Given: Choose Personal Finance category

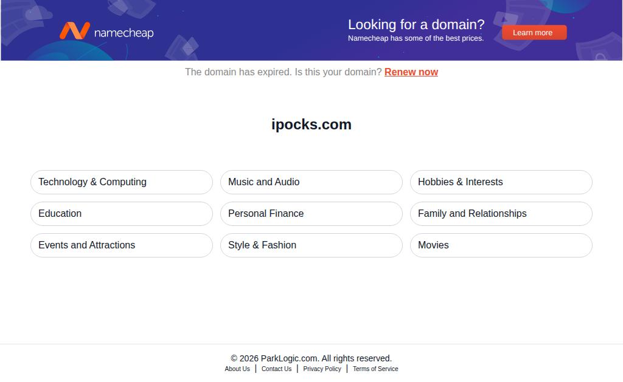Looking at the screenshot, I should 311,214.
